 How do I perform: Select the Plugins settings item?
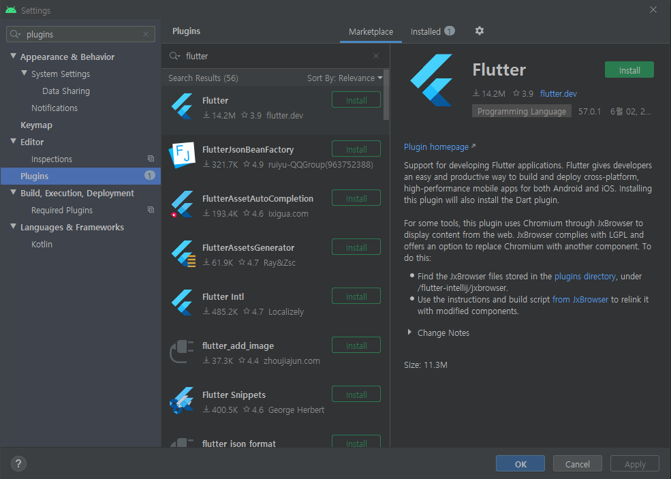(80, 176)
